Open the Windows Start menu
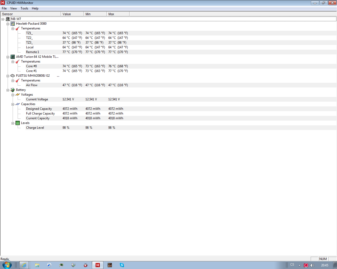This screenshot has height=269, width=337. point(7,265)
